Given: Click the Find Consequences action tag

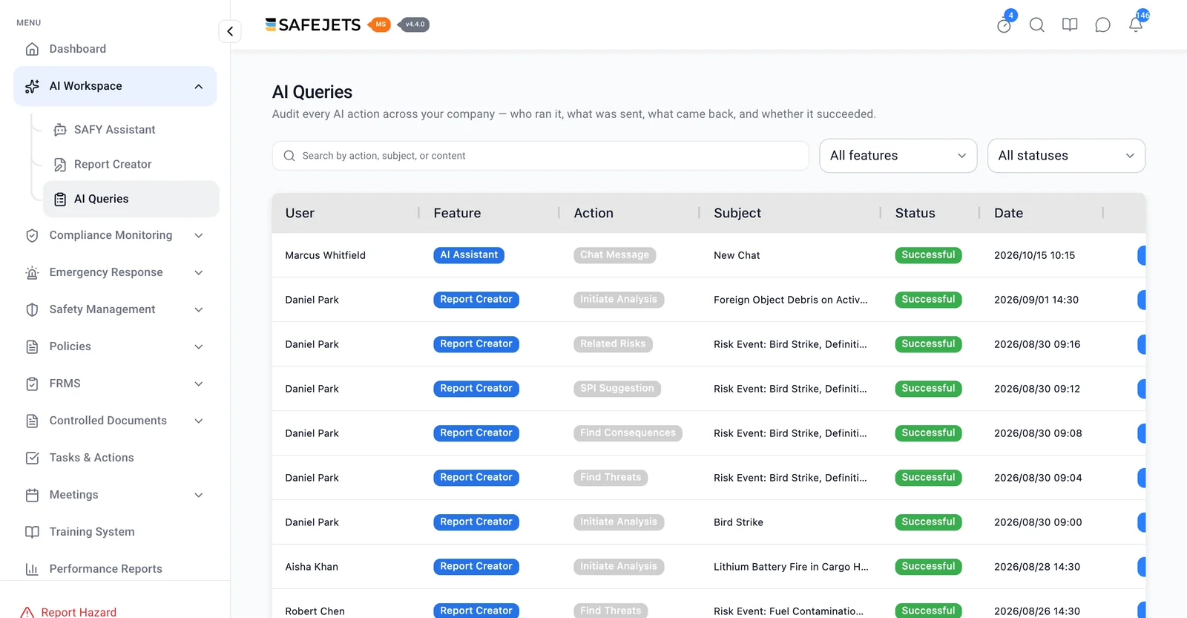Looking at the screenshot, I should coord(628,433).
